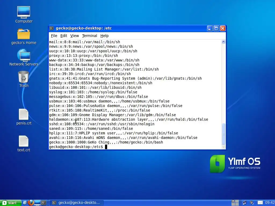The height and width of the screenshot is (206, 275).
Task: Open the Terminal menu
Action: [89, 36]
